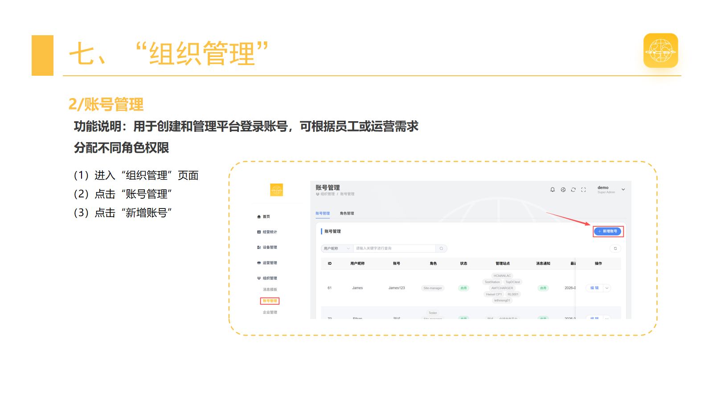The height and width of the screenshot is (401, 713).
Task: Click the AMTCHARGER station tag
Action: (x=502, y=288)
